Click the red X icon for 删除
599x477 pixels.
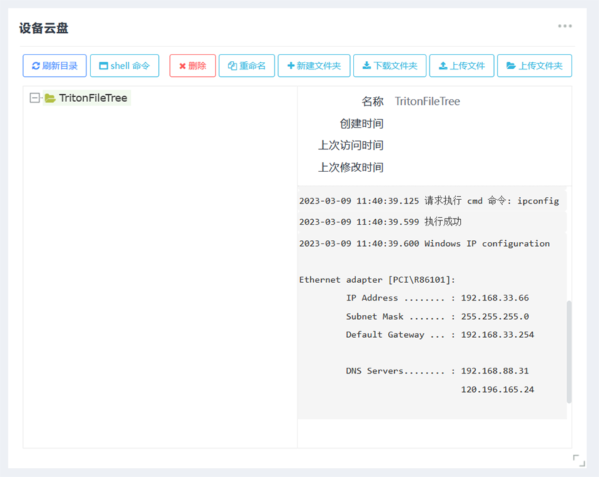182,66
